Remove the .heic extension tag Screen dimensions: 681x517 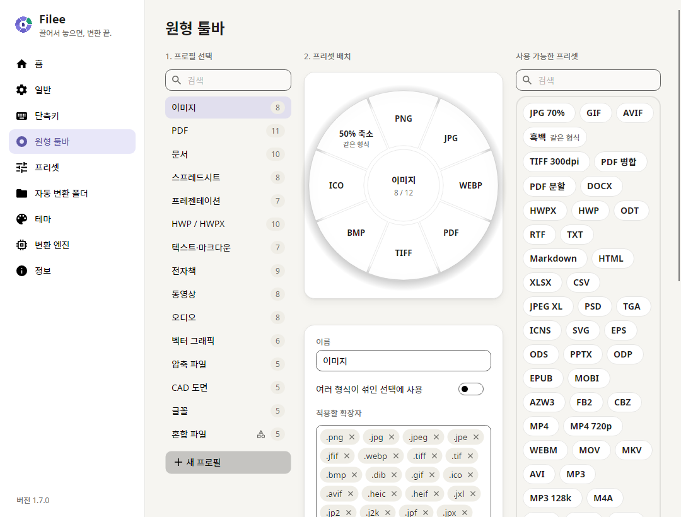tap(394, 494)
